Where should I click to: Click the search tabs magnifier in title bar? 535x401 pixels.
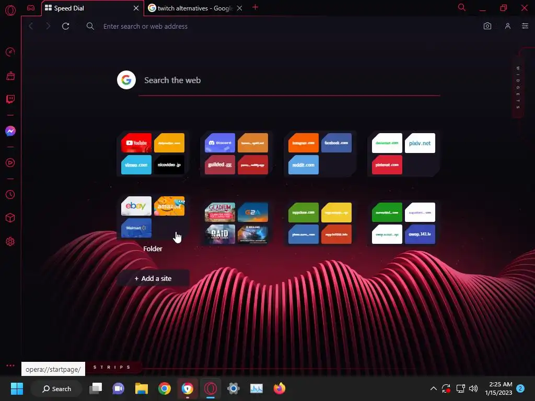[462, 7]
